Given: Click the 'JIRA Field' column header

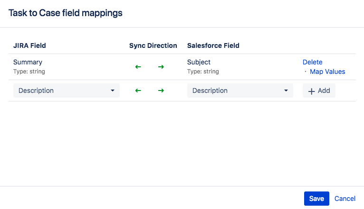Looking at the screenshot, I should [x=29, y=45].
